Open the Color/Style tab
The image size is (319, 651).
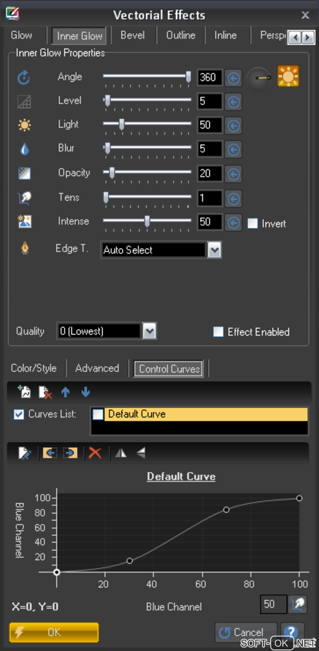coord(34,368)
